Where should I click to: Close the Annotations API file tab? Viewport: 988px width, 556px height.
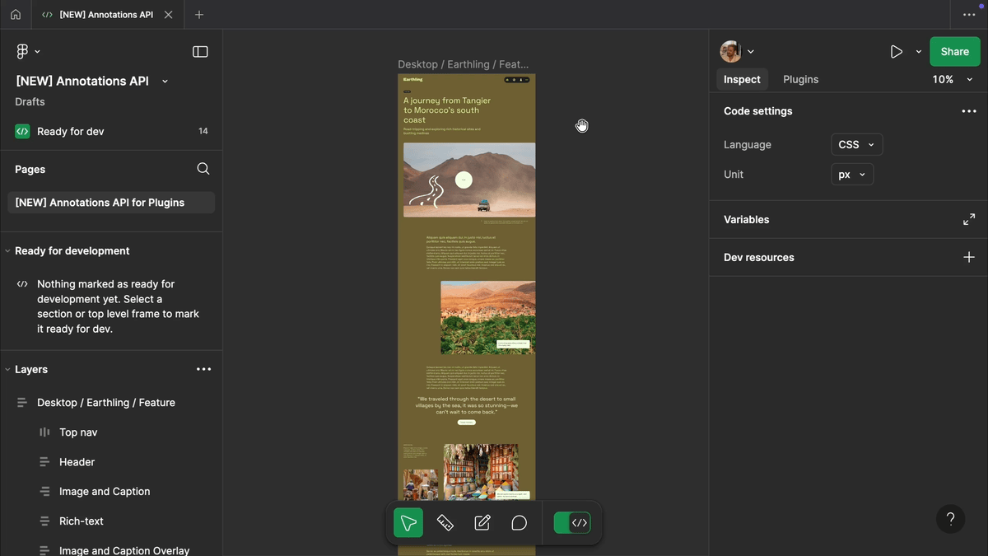[x=169, y=15]
